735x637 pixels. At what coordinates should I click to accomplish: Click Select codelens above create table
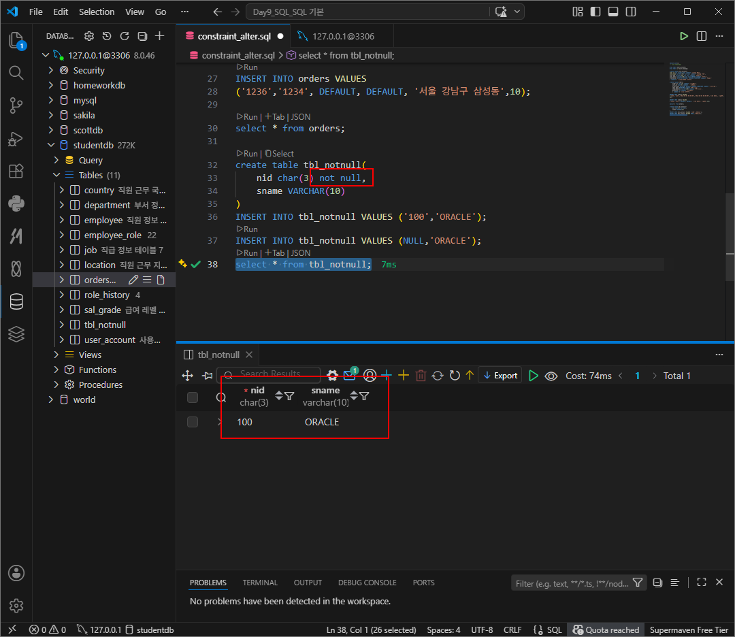point(280,154)
